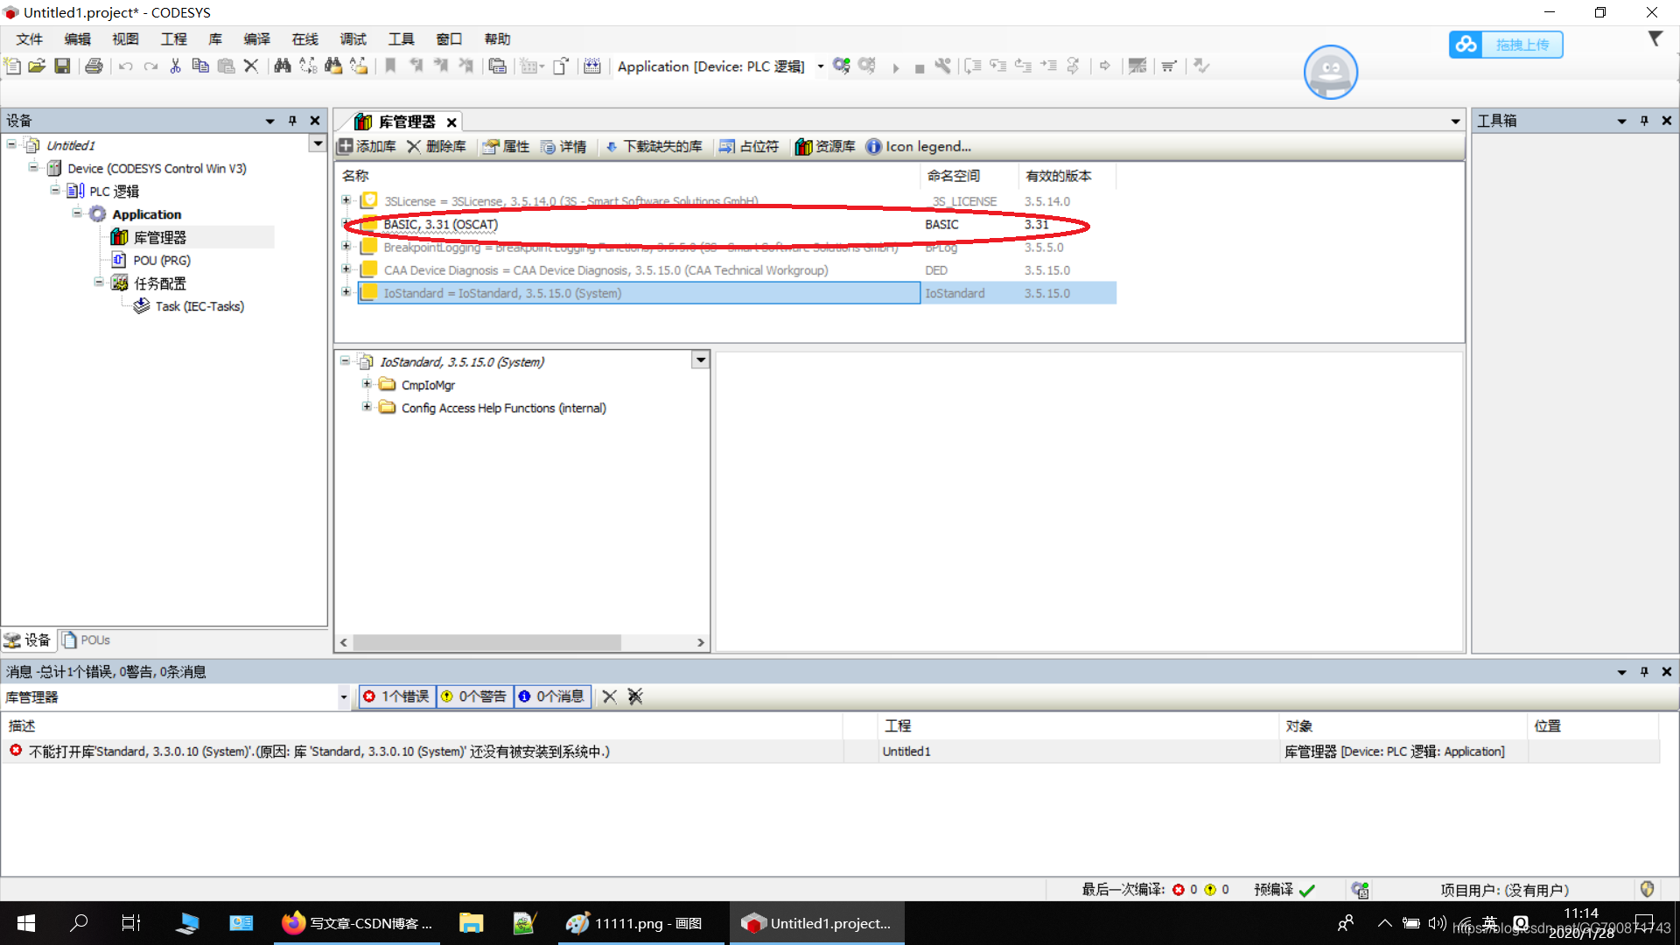Click the Step Out icon
Screen dimensions: 1680x945
[1023, 66]
